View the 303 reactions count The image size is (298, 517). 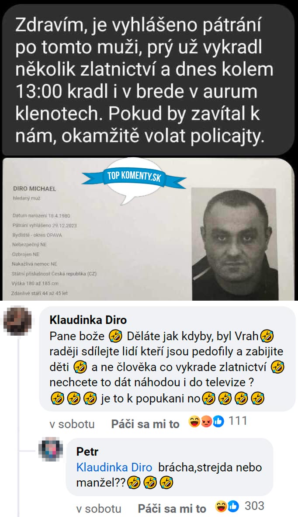point(254,506)
